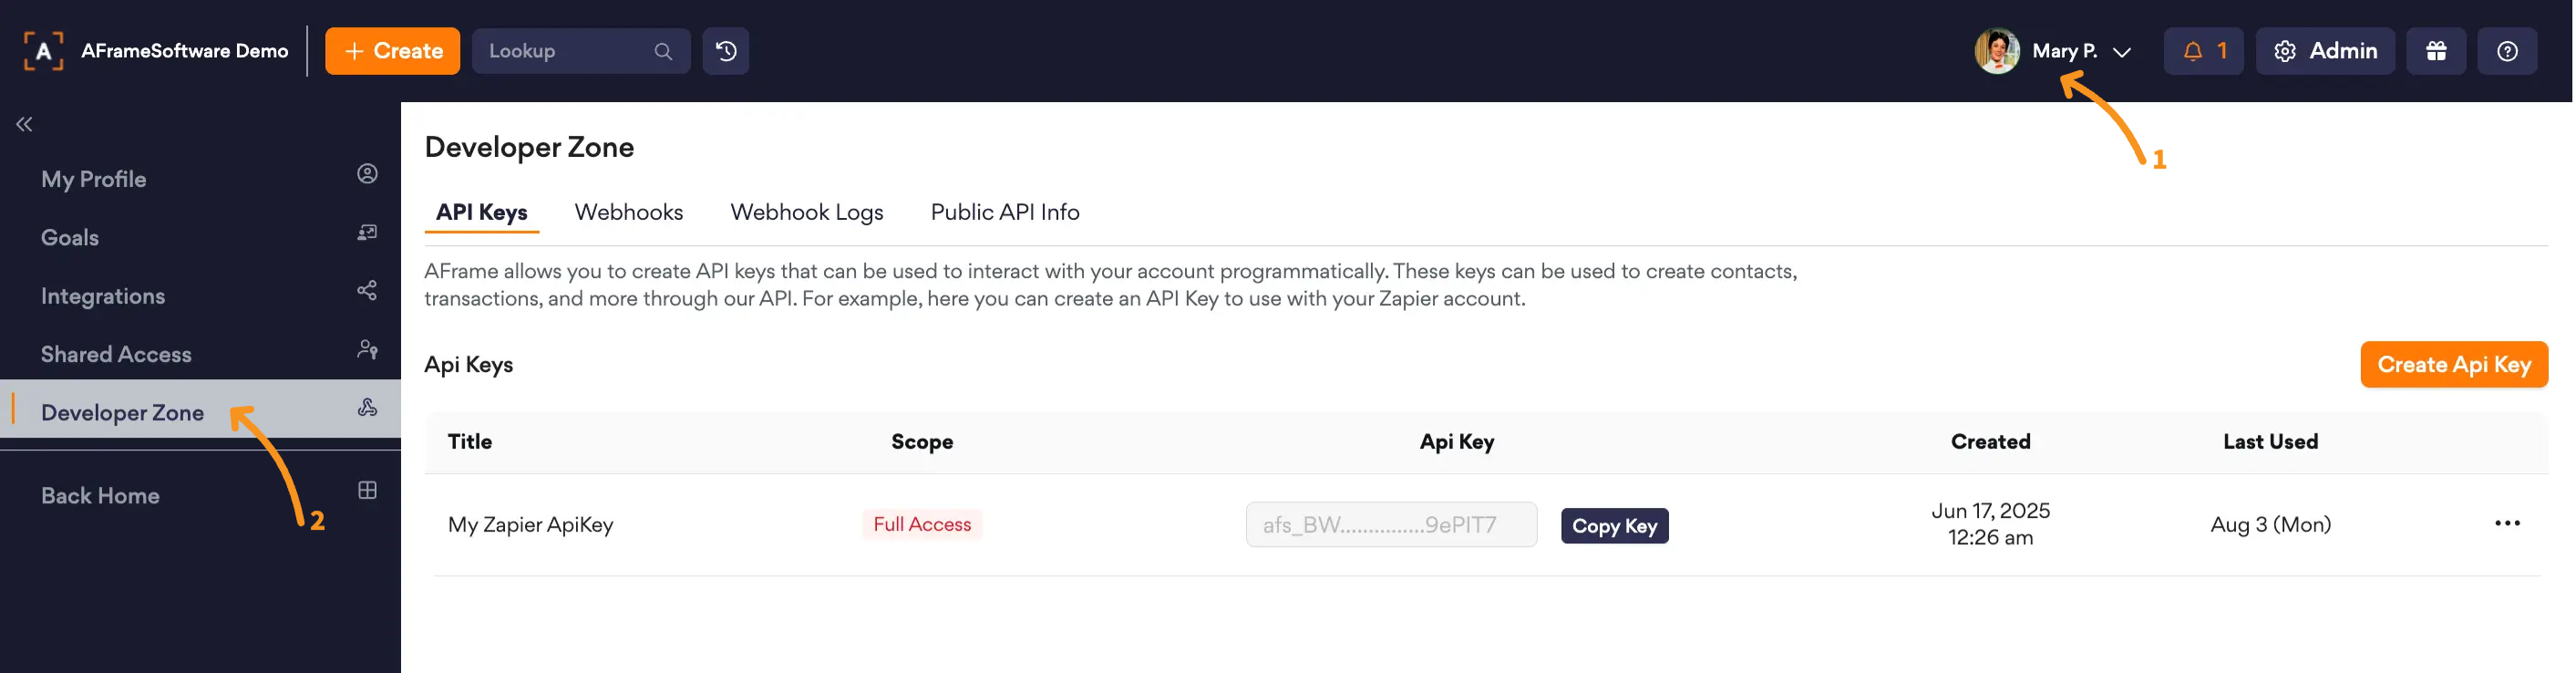Click the AFrame logo icon
The image size is (2576, 673).
click(x=43, y=51)
